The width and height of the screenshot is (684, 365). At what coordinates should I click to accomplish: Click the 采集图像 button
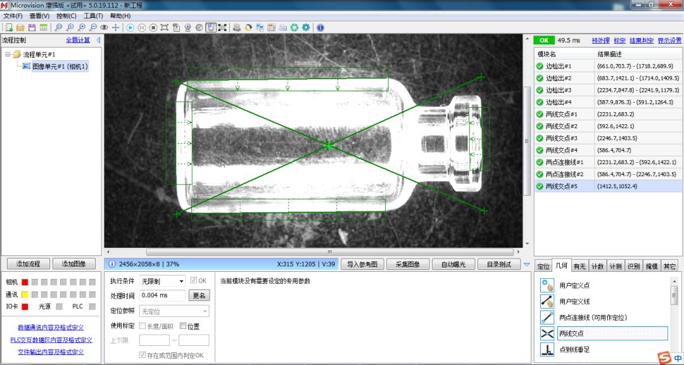tap(408, 264)
